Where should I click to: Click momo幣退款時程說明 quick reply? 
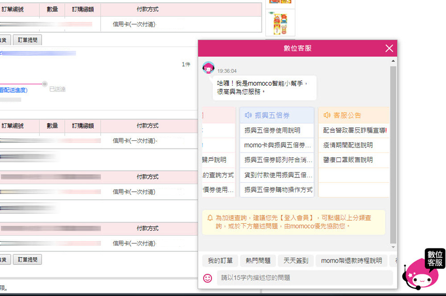[351, 261]
